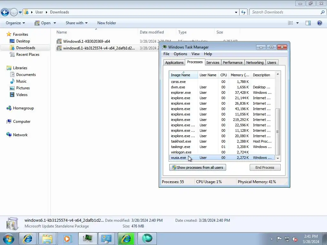Go back using the Explorer back arrow
This screenshot has height=245, width=327.
5,12
